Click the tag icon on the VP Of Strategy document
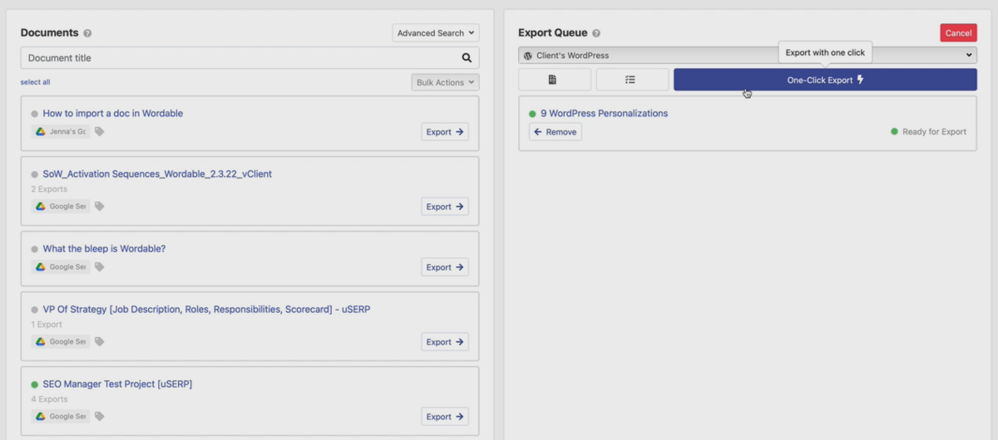Screen dimensions: 998x440 click(100, 342)
